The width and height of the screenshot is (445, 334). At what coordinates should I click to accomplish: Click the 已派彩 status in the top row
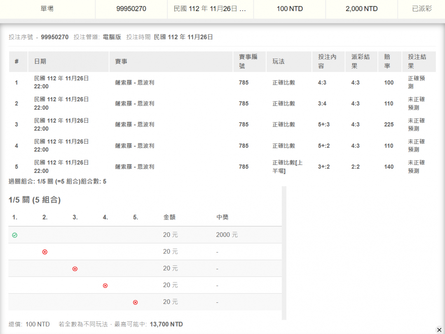(x=422, y=9)
